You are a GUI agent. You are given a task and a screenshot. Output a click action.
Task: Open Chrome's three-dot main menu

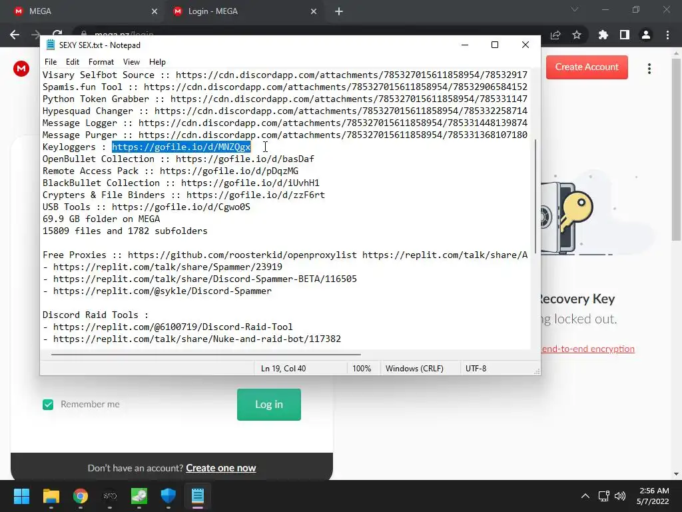click(667, 35)
